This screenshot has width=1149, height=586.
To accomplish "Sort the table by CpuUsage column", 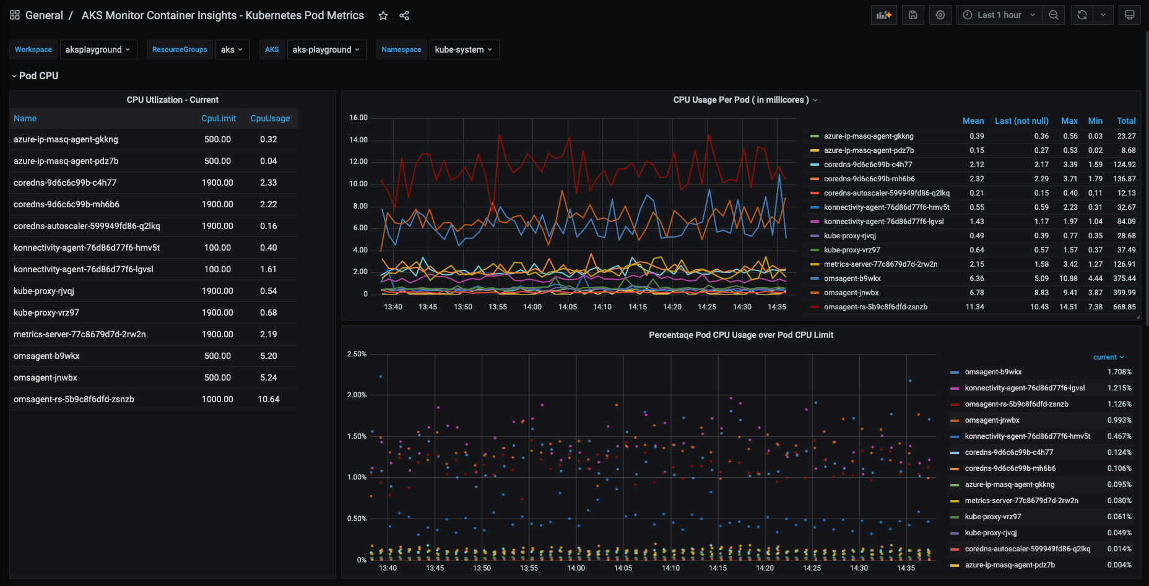I will tap(270, 118).
